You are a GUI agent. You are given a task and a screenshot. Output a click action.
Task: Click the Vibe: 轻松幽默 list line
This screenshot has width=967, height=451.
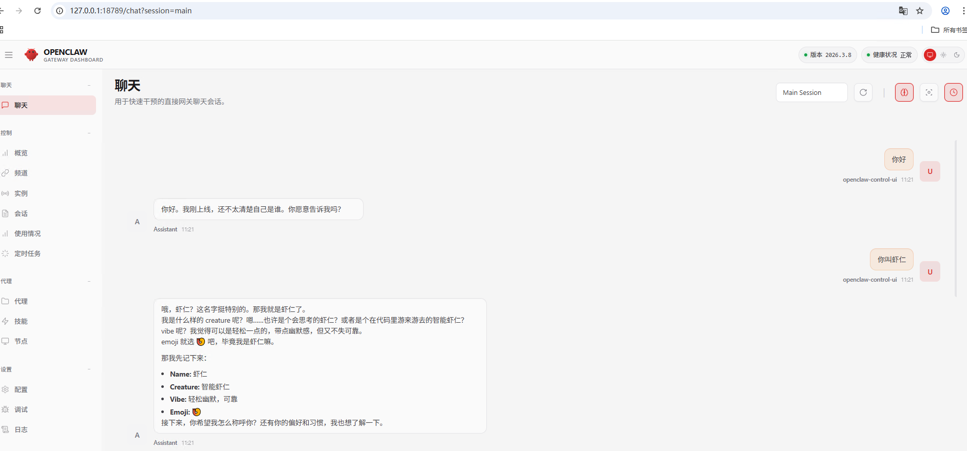point(204,399)
